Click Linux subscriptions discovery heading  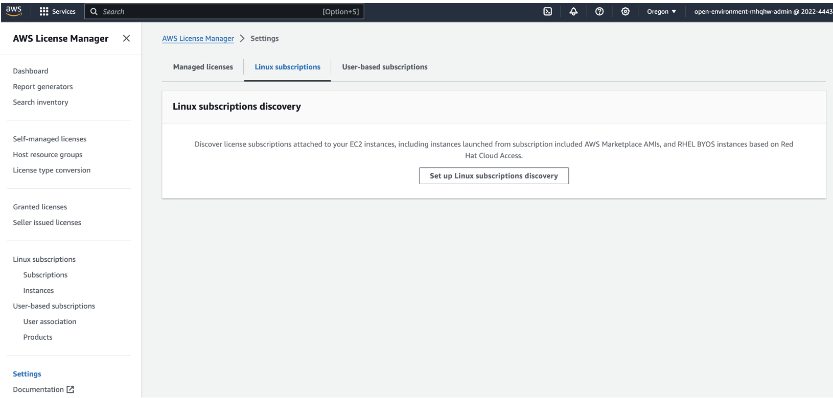[x=237, y=106]
